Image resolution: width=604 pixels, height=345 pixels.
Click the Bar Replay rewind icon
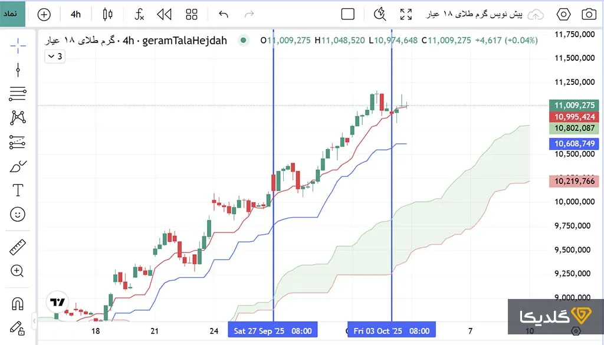tap(165, 14)
